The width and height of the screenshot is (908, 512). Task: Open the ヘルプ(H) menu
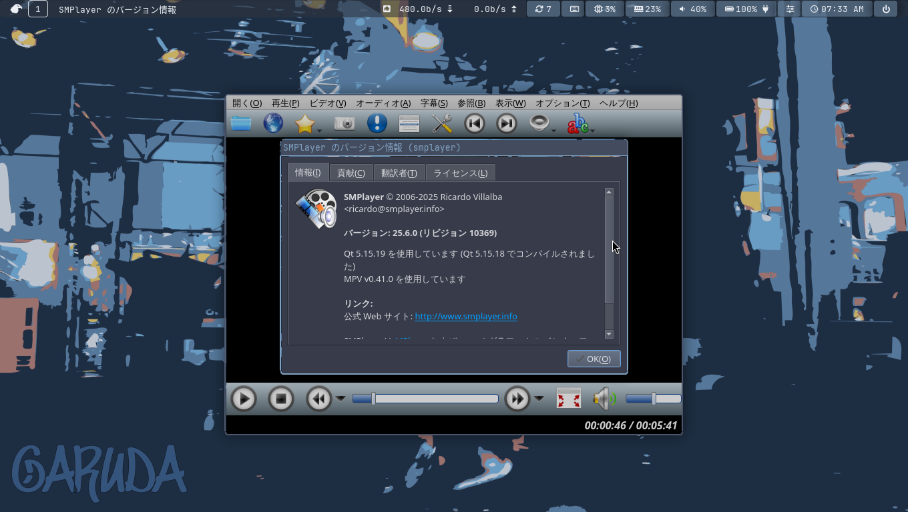(x=618, y=103)
